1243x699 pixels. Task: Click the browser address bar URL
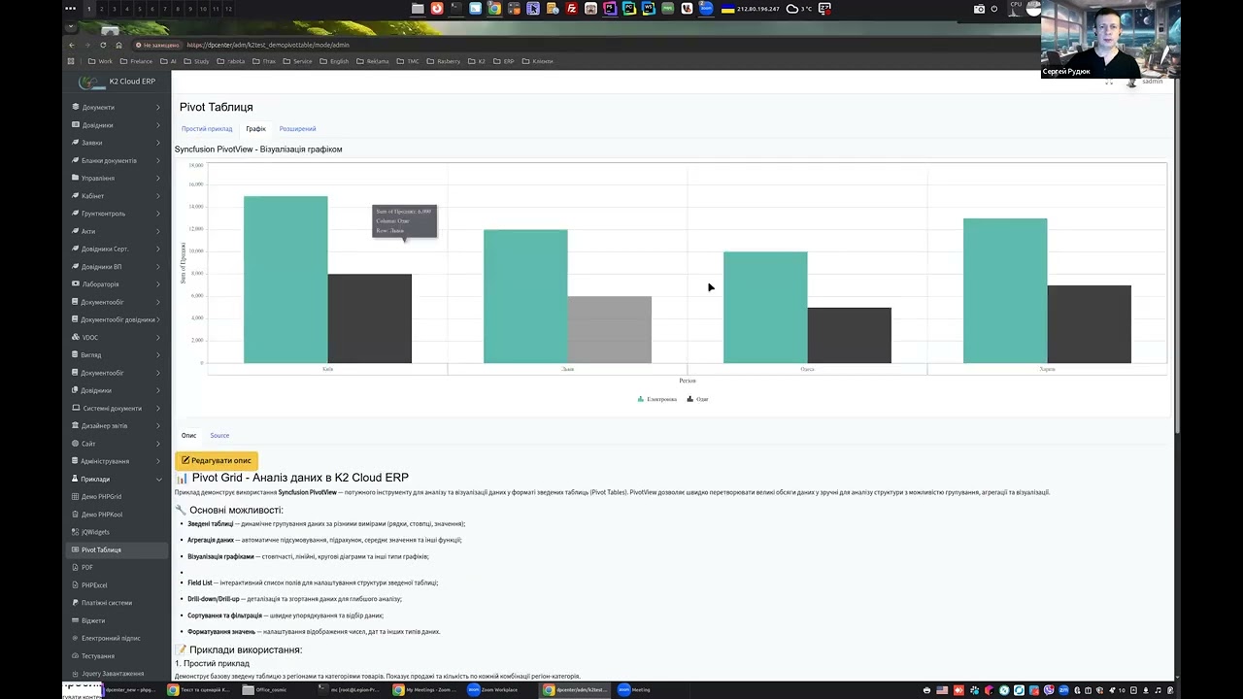pyautogui.click(x=268, y=45)
